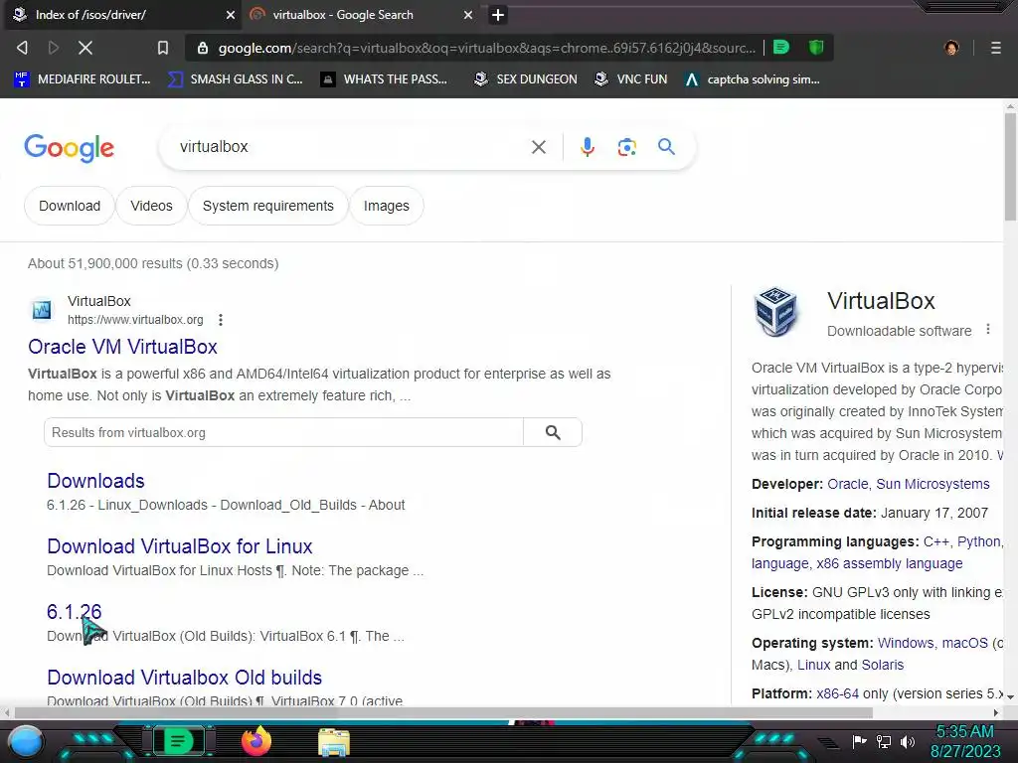Open the MEDIAFIRE ROULET... bookmark
The height and width of the screenshot is (763, 1018).
click(83, 79)
